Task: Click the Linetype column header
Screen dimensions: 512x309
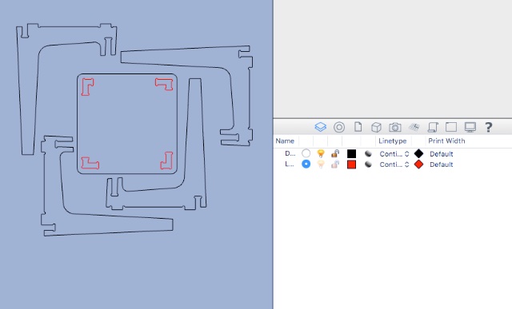Action: [x=393, y=141]
